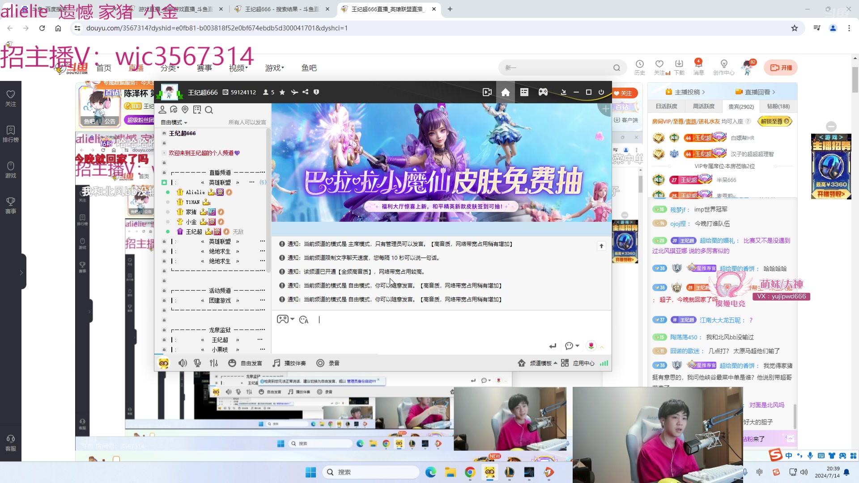Open the 团建游戏 sub-channel
Image resolution: width=859 pixels, height=483 pixels.
point(220,301)
